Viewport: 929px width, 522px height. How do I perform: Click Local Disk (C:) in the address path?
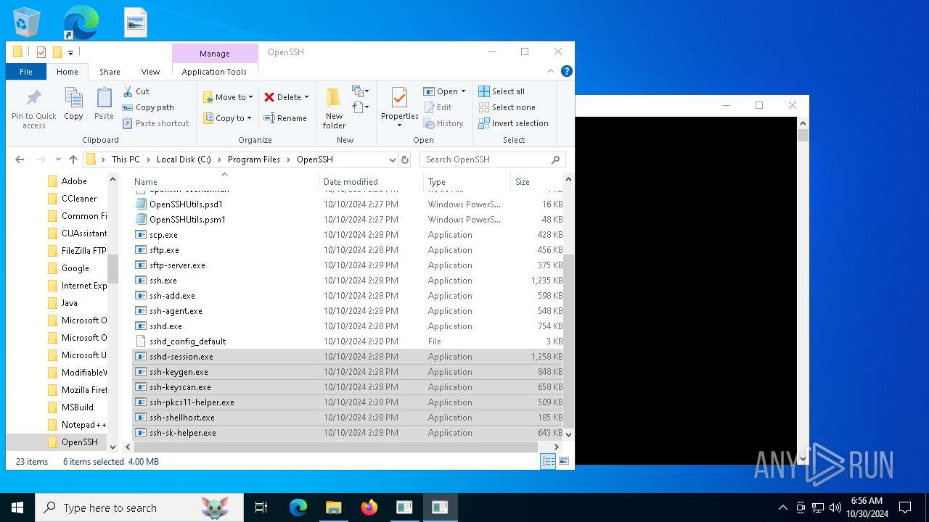point(184,159)
